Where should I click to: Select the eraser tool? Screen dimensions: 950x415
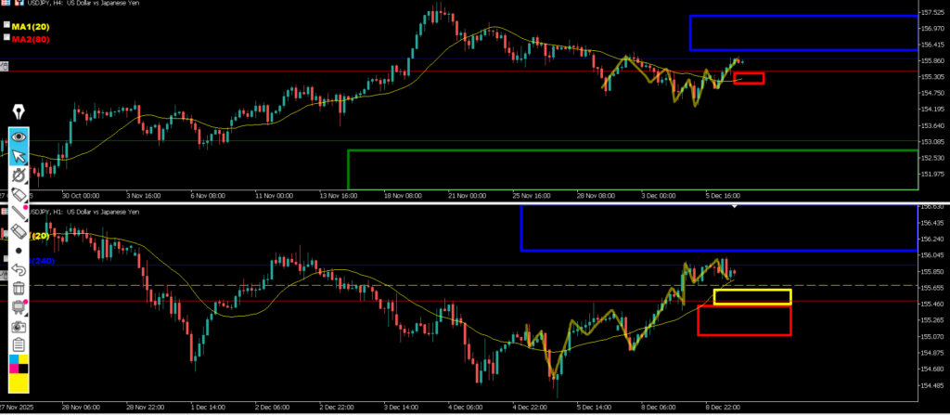tap(19, 230)
